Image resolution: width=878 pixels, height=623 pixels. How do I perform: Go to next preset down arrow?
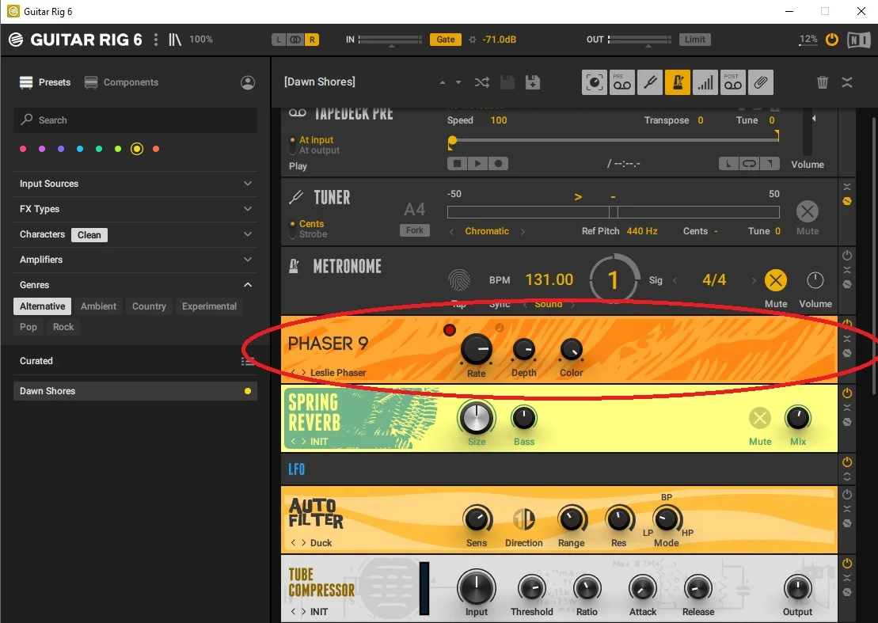pos(458,82)
